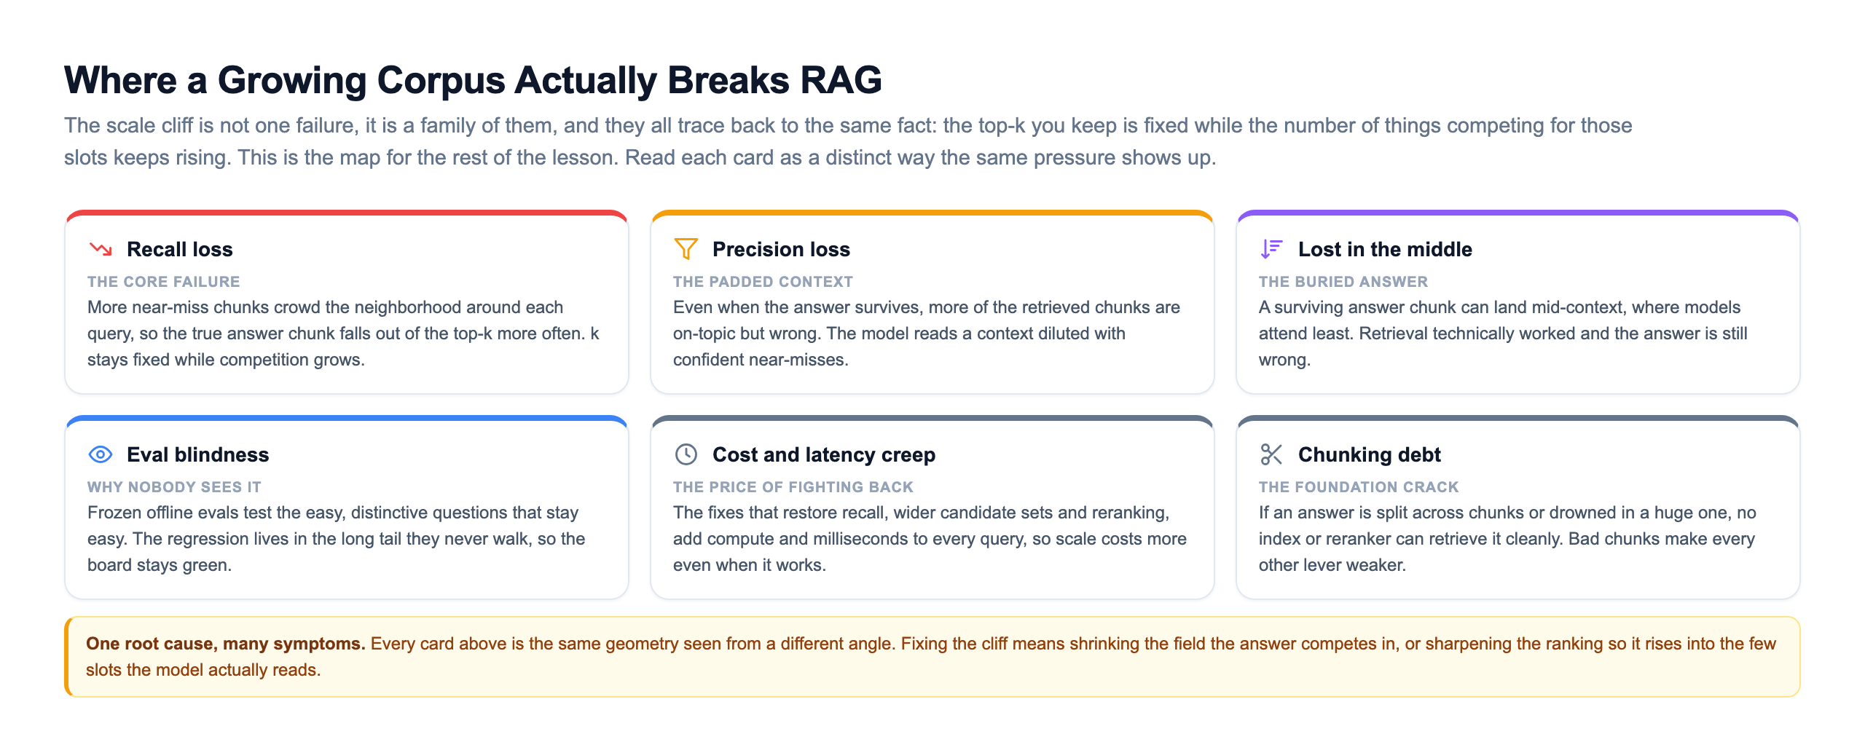
Task: Click the orange funnel Precision loss icon
Action: pos(686,249)
